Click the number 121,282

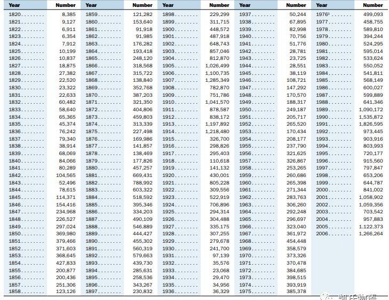(142, 14)
